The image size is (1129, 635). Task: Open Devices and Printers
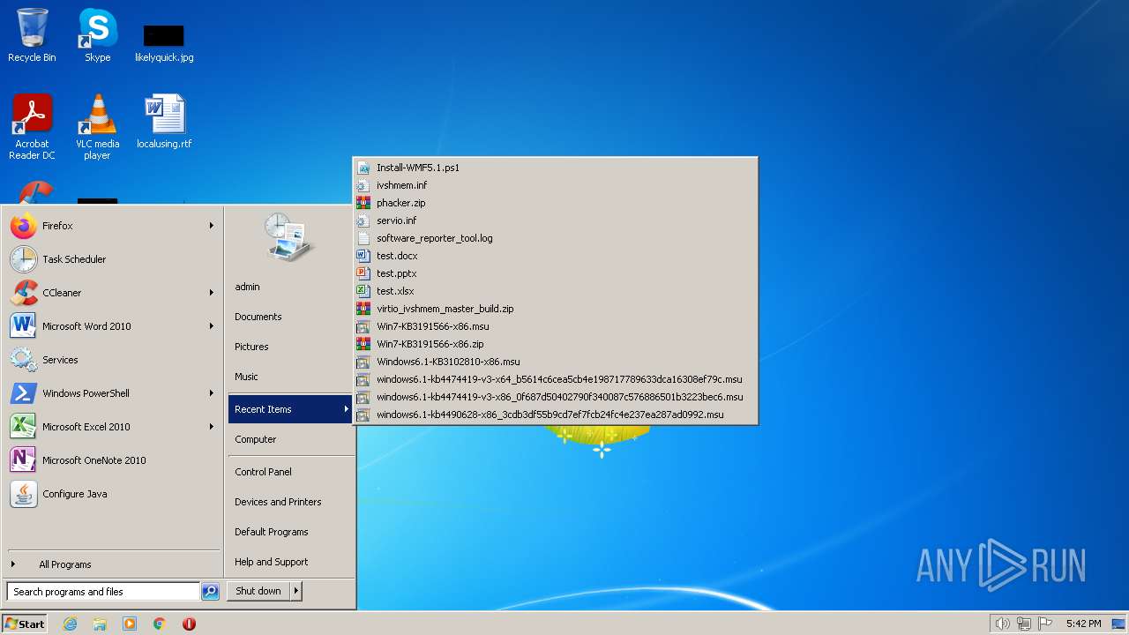click(289, 502)
